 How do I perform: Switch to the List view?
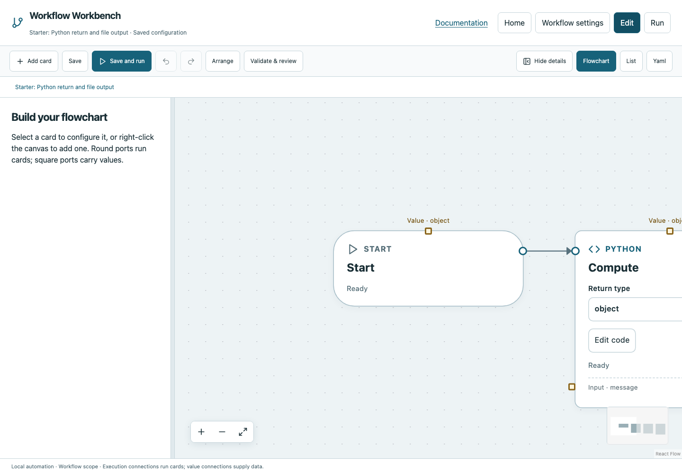(631, 61)
